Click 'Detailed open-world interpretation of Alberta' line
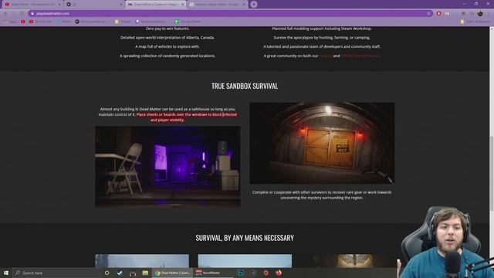 167,38
